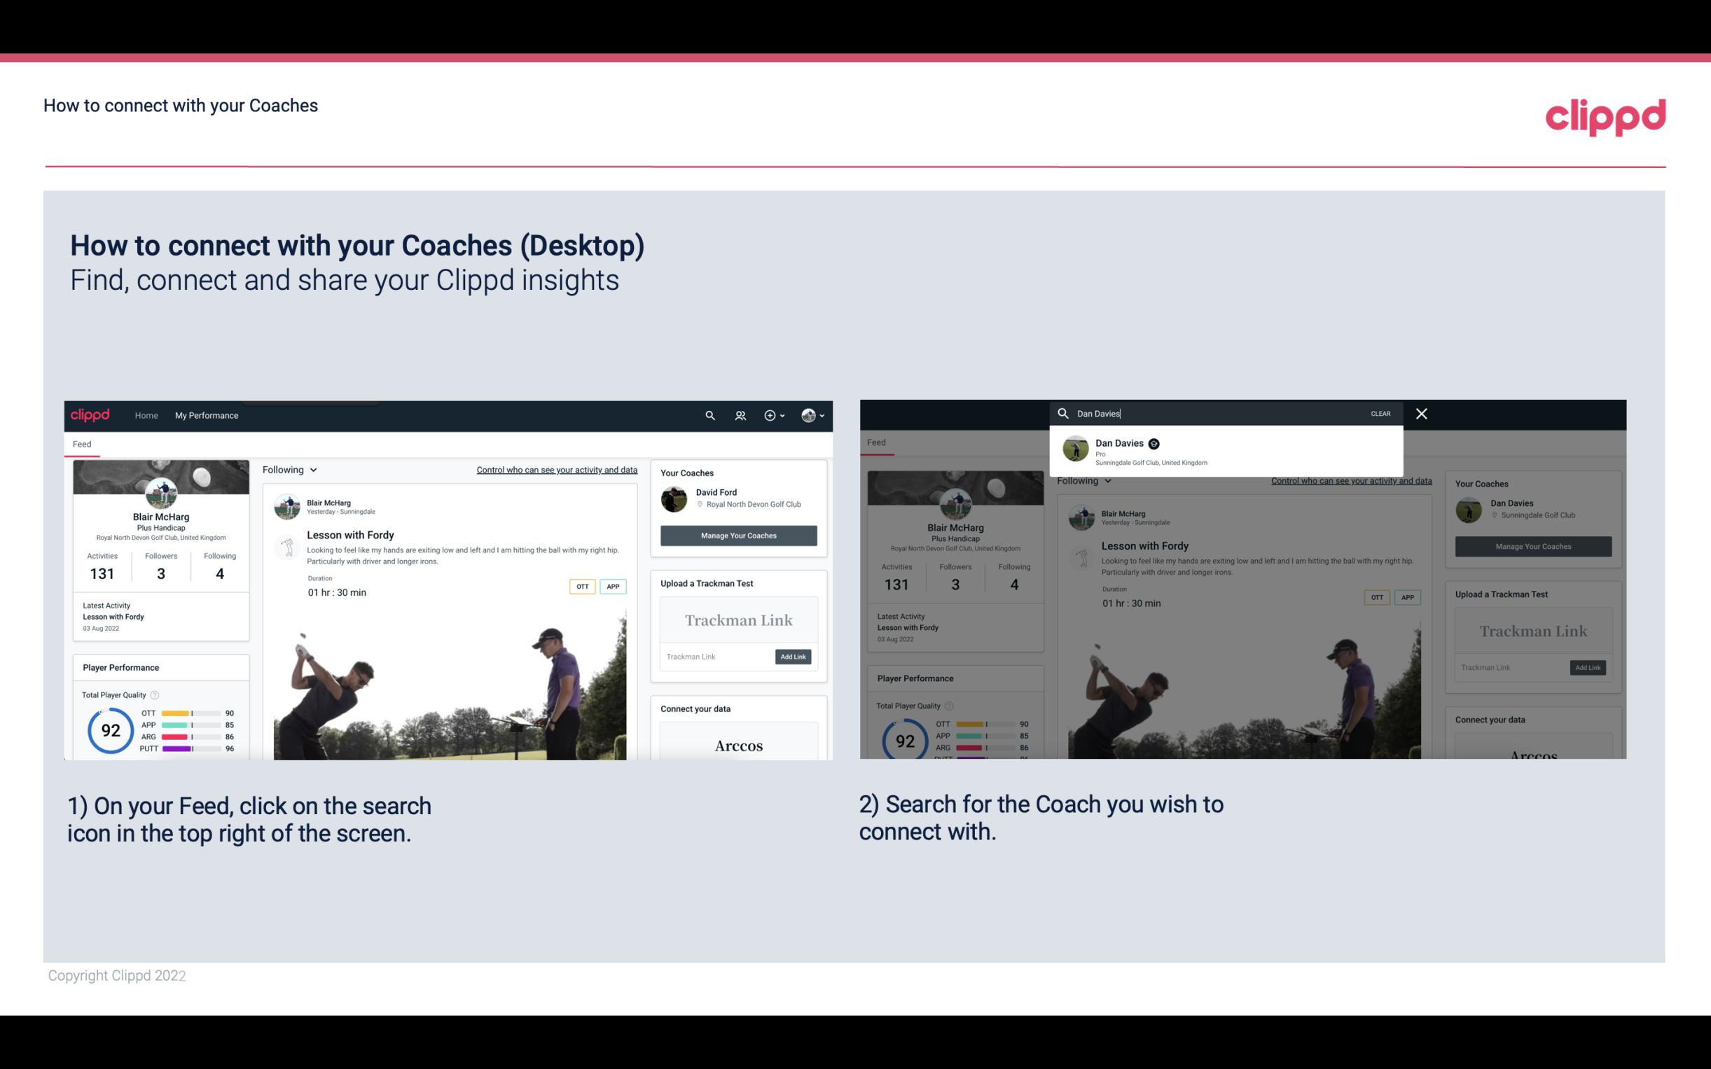Expand My Performance navigation dropdown
This screenshot has width=1711, height=1069.
click(207, 415)
